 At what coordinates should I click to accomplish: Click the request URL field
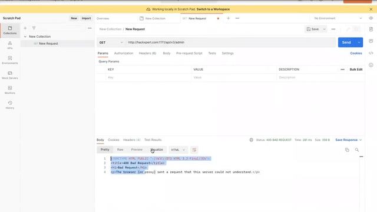point(231,42)
